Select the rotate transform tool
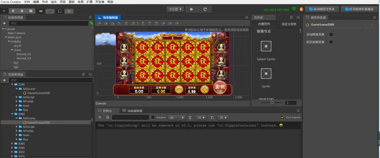This screenshot has width=380, height=158. coord(13,11)
